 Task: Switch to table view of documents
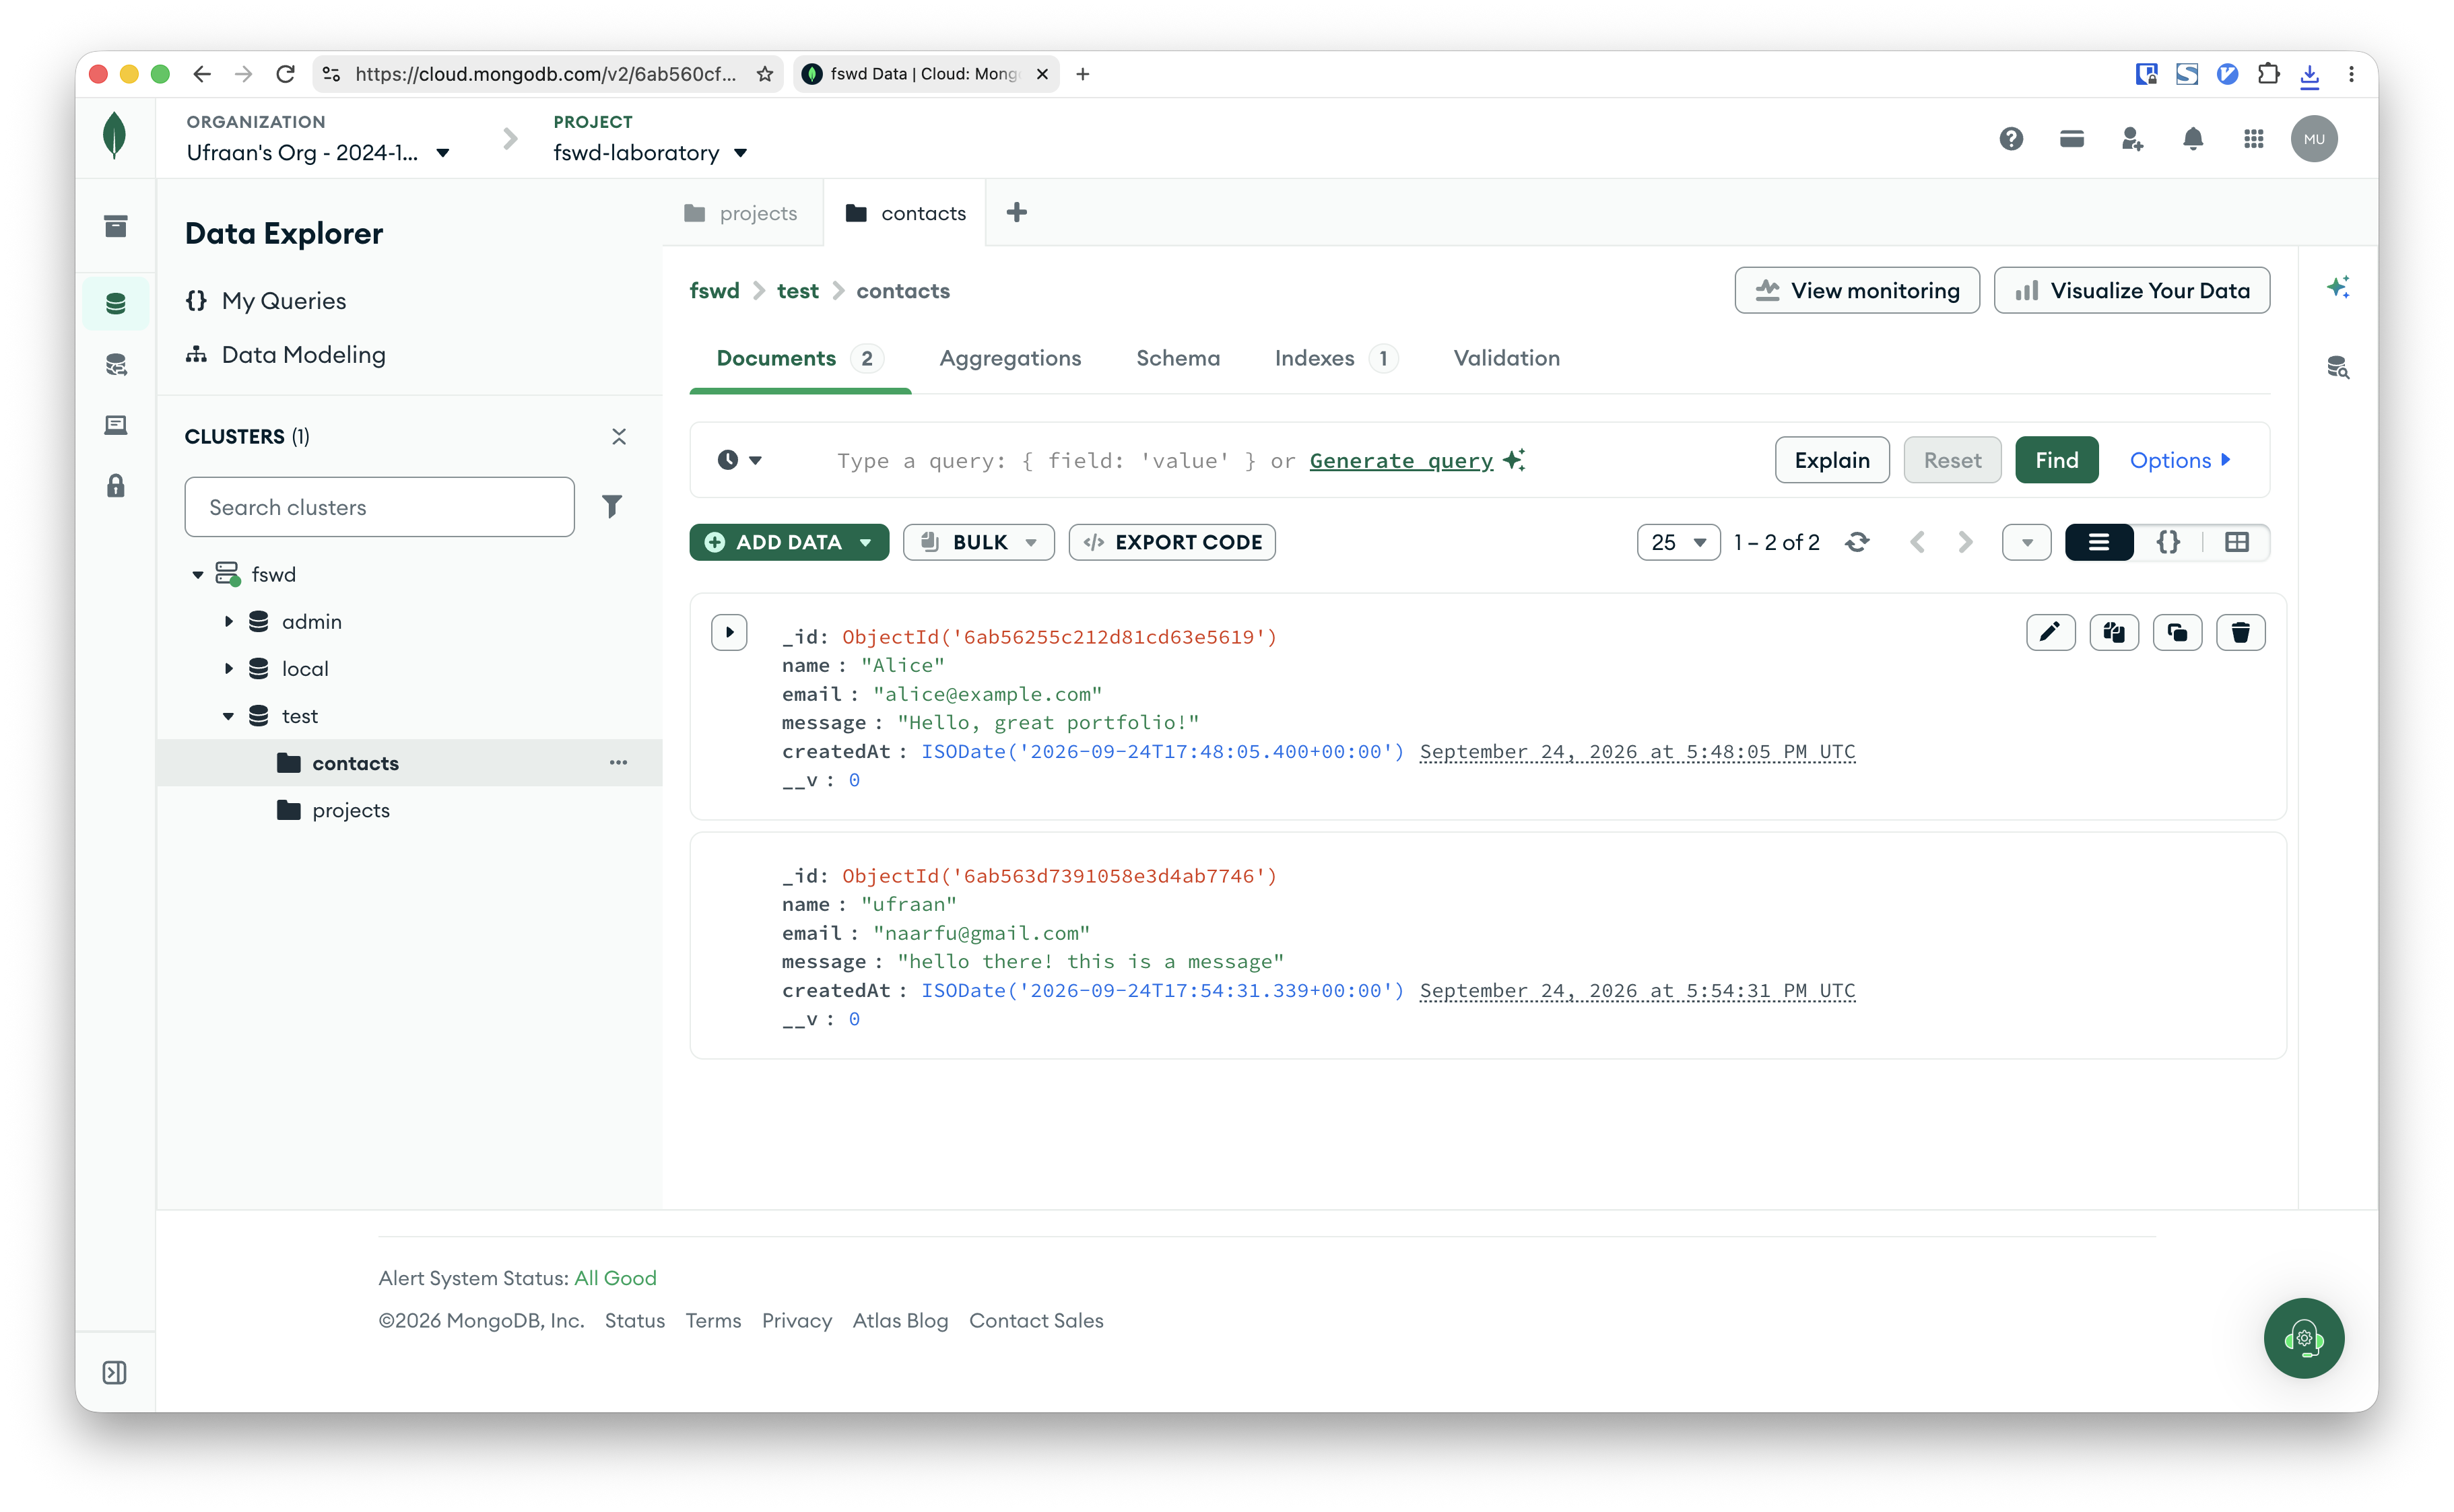(2237, 542)
